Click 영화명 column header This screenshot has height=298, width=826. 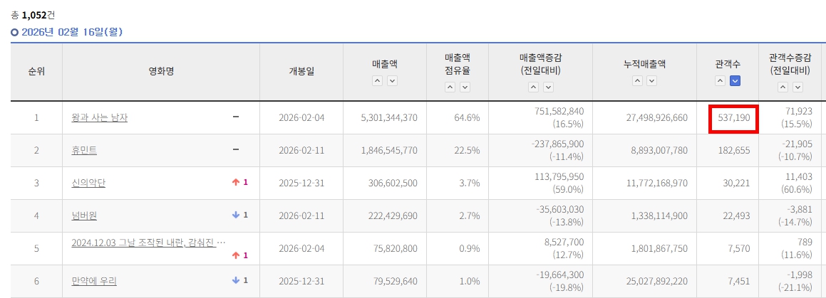coord(160,72)
